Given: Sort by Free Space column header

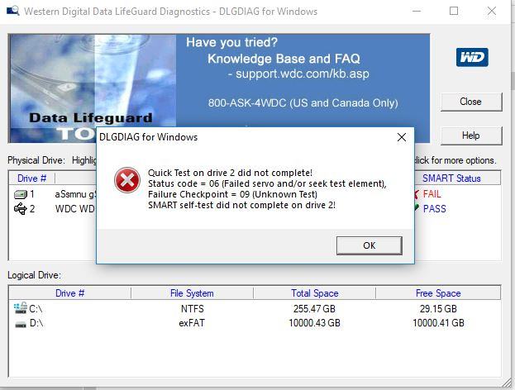Looking at the screenshot, I should tap(438, 293).
